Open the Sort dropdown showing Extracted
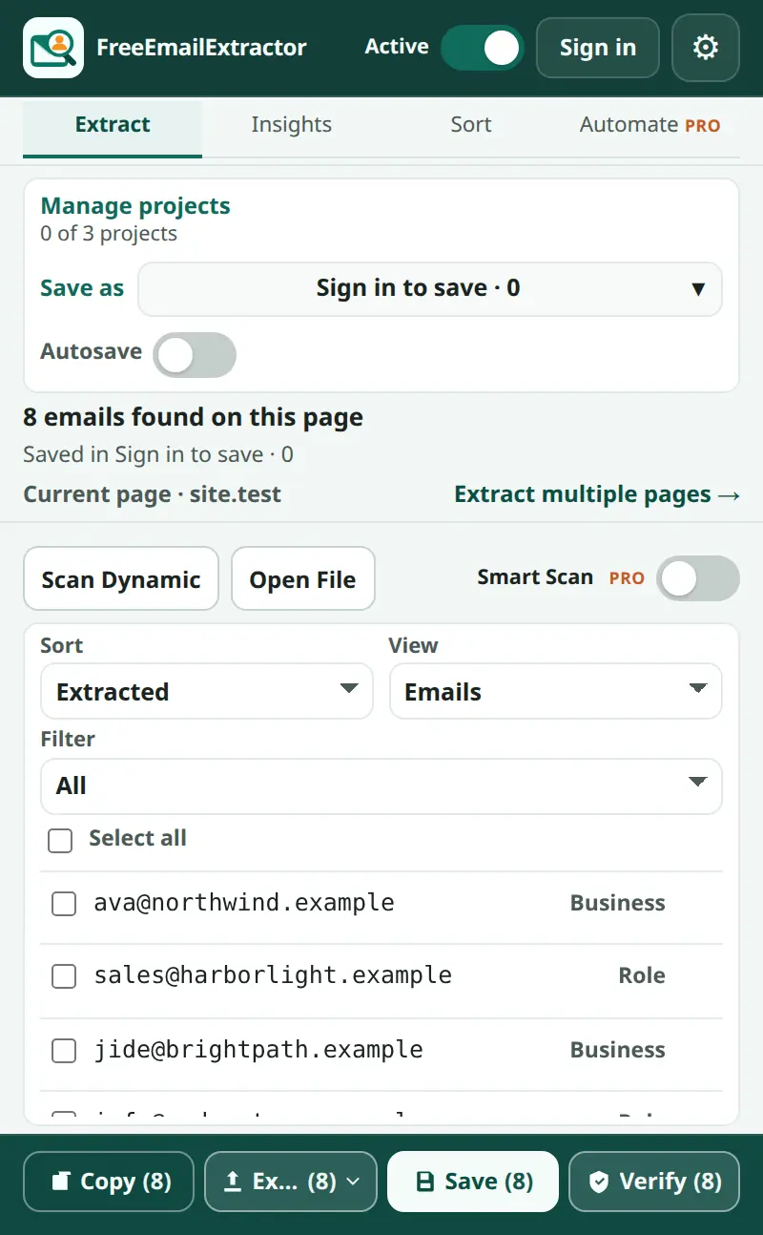Viewport: 763px width, 1235px height. [207, 691]
